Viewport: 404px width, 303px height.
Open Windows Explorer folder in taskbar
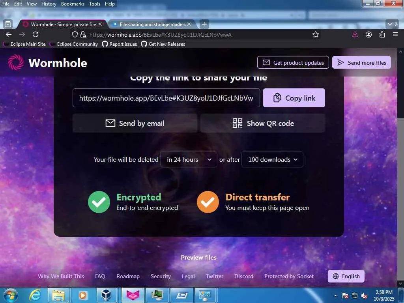[58, 295]
